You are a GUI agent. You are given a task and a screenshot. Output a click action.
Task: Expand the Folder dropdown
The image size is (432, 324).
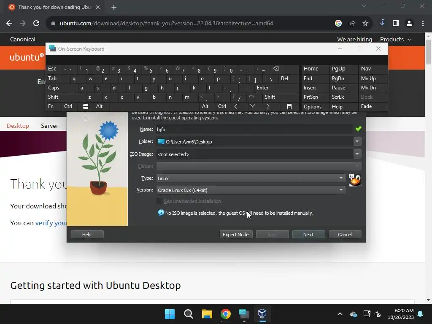tap(357, 142)
